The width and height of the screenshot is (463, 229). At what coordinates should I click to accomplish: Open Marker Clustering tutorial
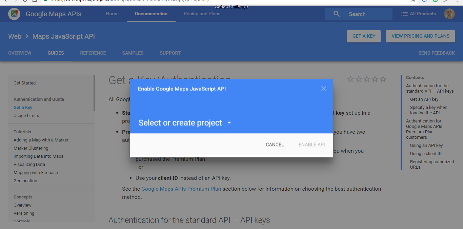(31, 148)
